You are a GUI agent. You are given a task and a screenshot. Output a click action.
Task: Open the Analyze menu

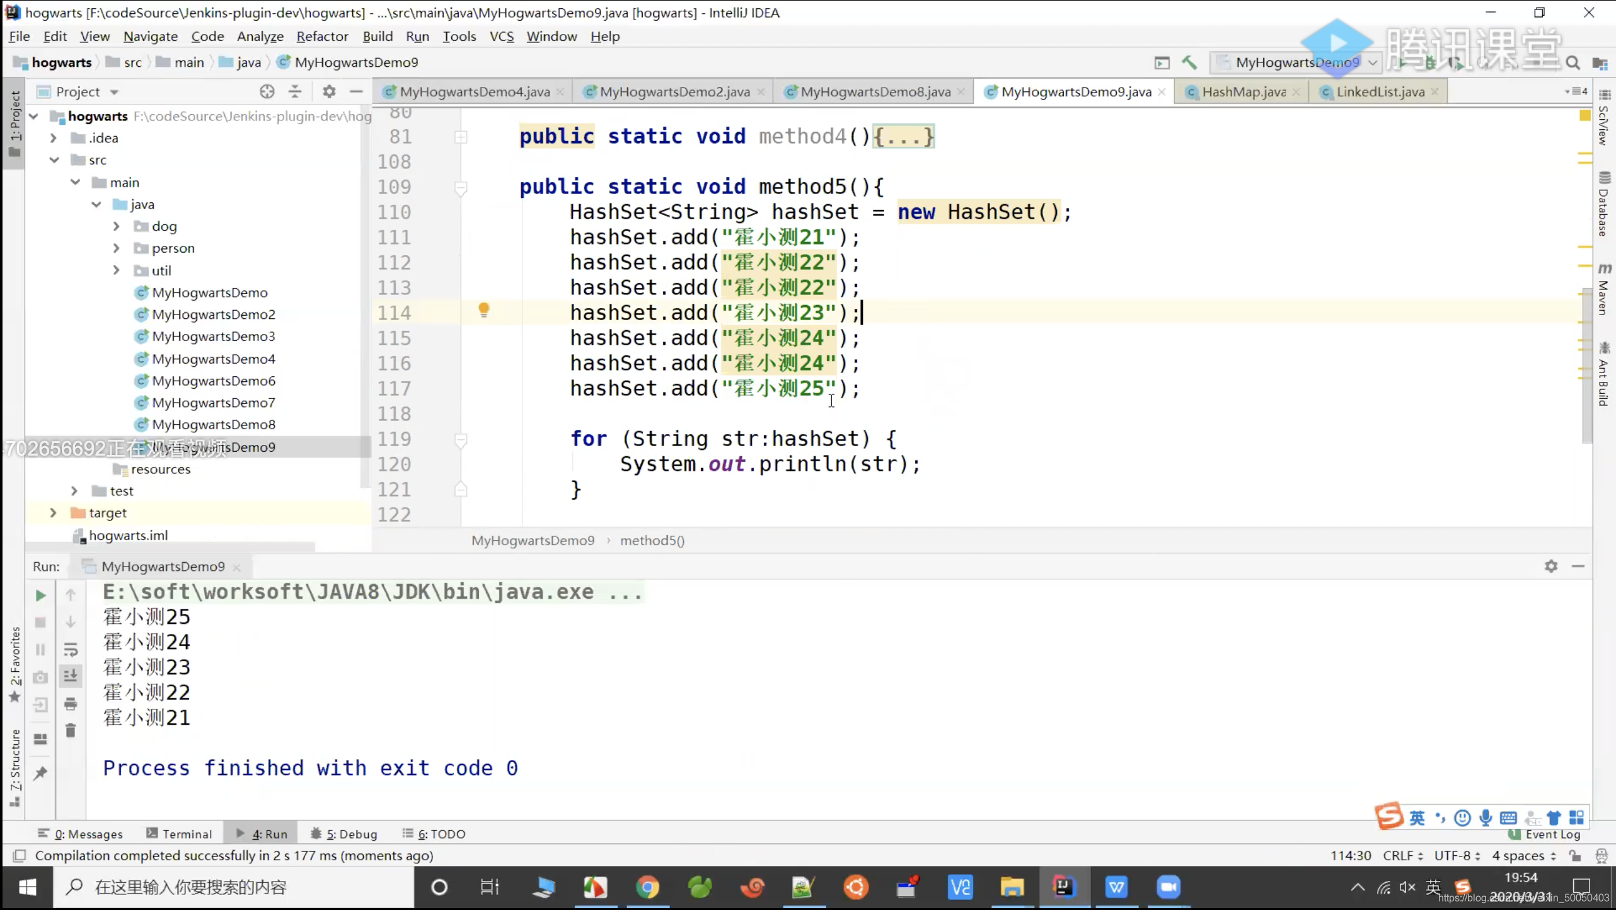point(260,37)
